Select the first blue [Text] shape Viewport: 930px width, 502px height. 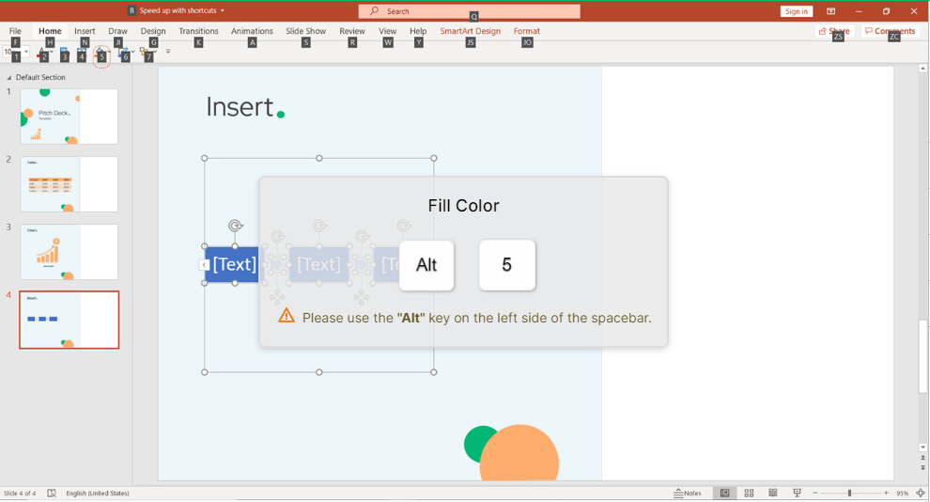[232, 264]
